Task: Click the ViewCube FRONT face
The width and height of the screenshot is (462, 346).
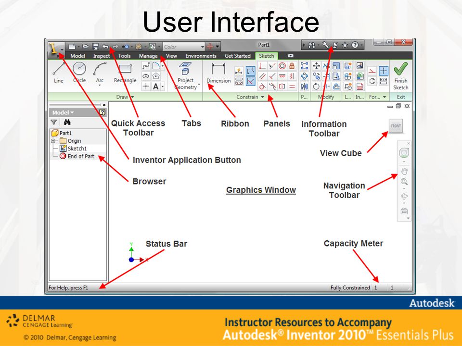Action: [396, 126]
